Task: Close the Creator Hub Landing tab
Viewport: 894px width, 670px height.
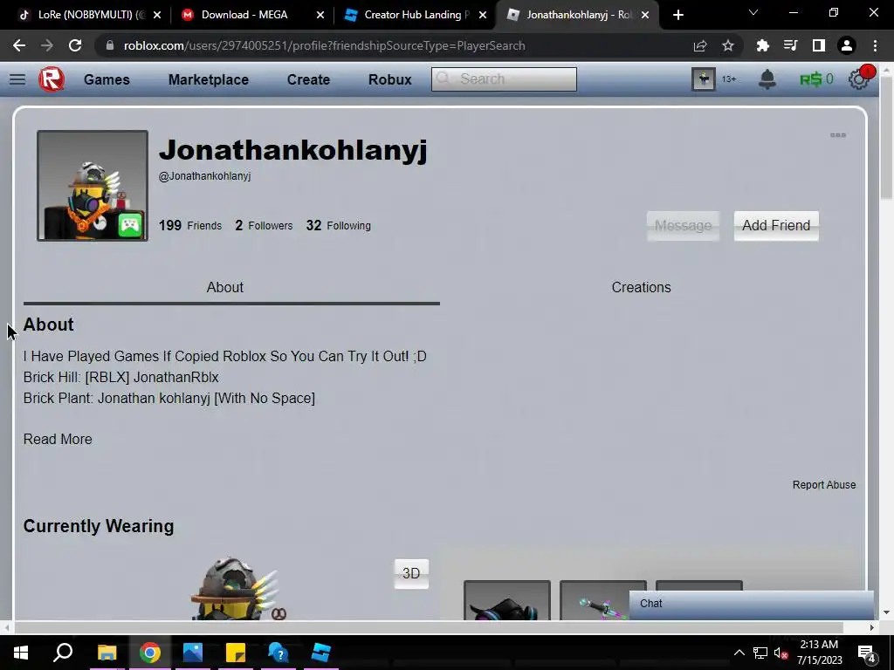Action: [483, 15]
